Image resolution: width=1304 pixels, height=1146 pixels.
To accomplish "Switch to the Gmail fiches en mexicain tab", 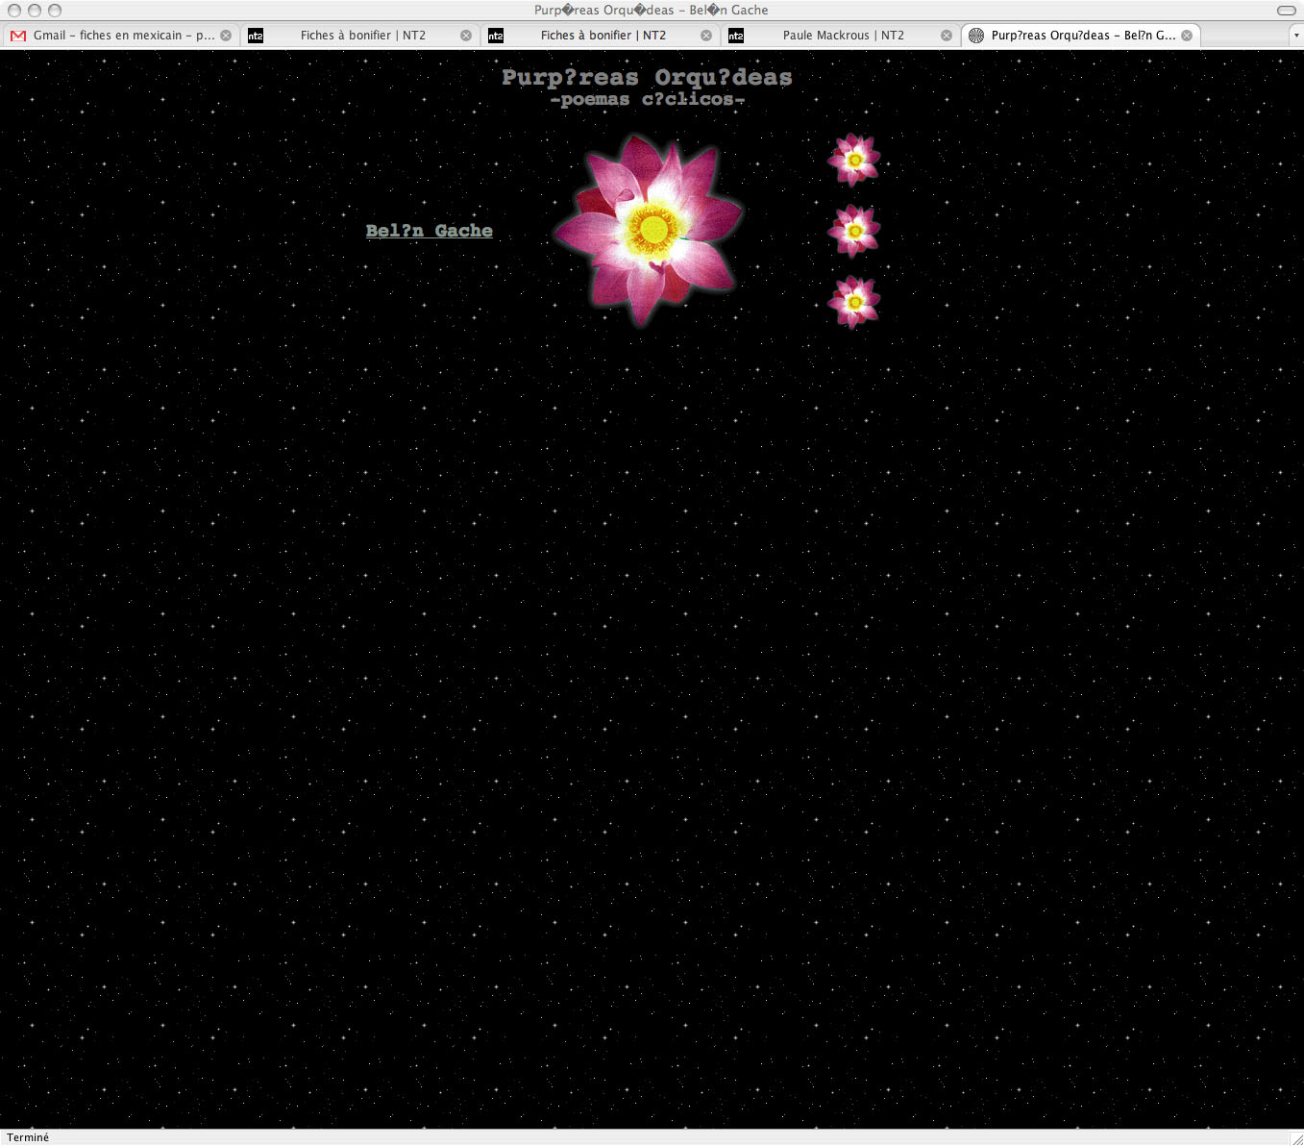I will pyautogui.click(x=120, y=36).
